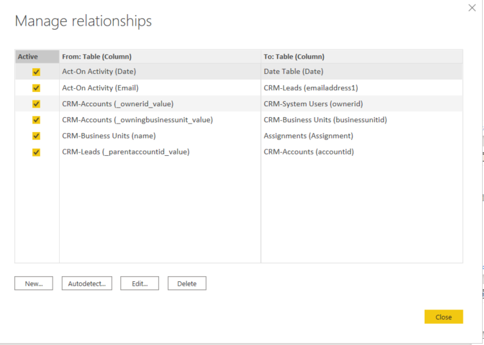Select CRM-Leads (_parentaccountid_value) cell
Image resolution: width=484 pixels, height=345 pixels.
[160, 152]
